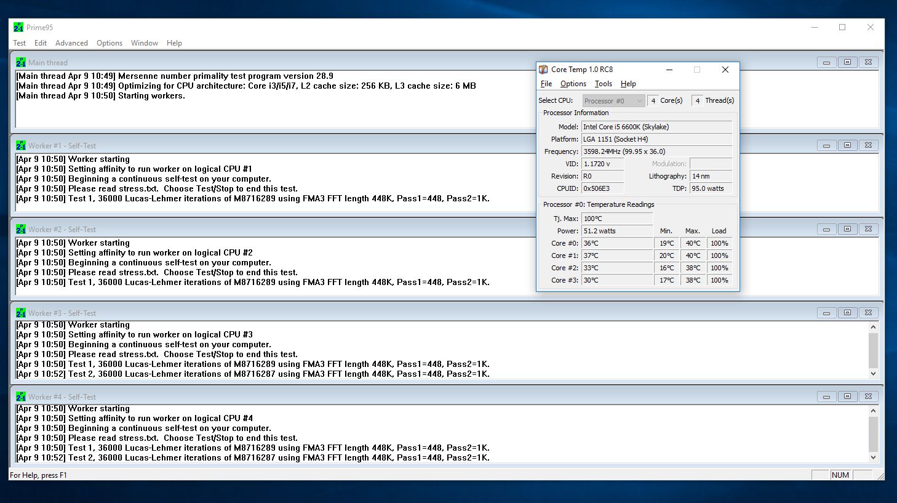Open the Edit menu in Prime95

[41, 43]
